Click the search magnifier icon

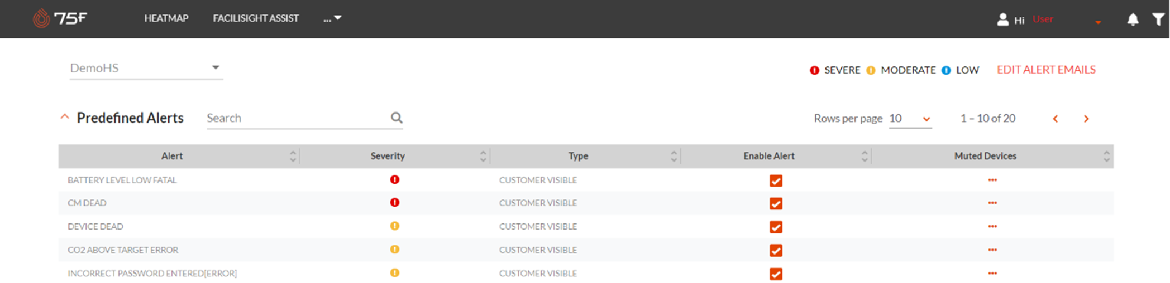[x=397, y=118]
